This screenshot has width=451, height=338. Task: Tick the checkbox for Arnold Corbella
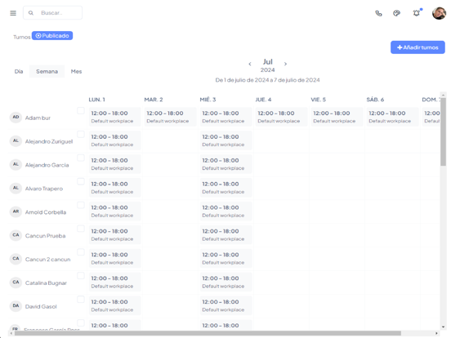[x=81, y=205]
